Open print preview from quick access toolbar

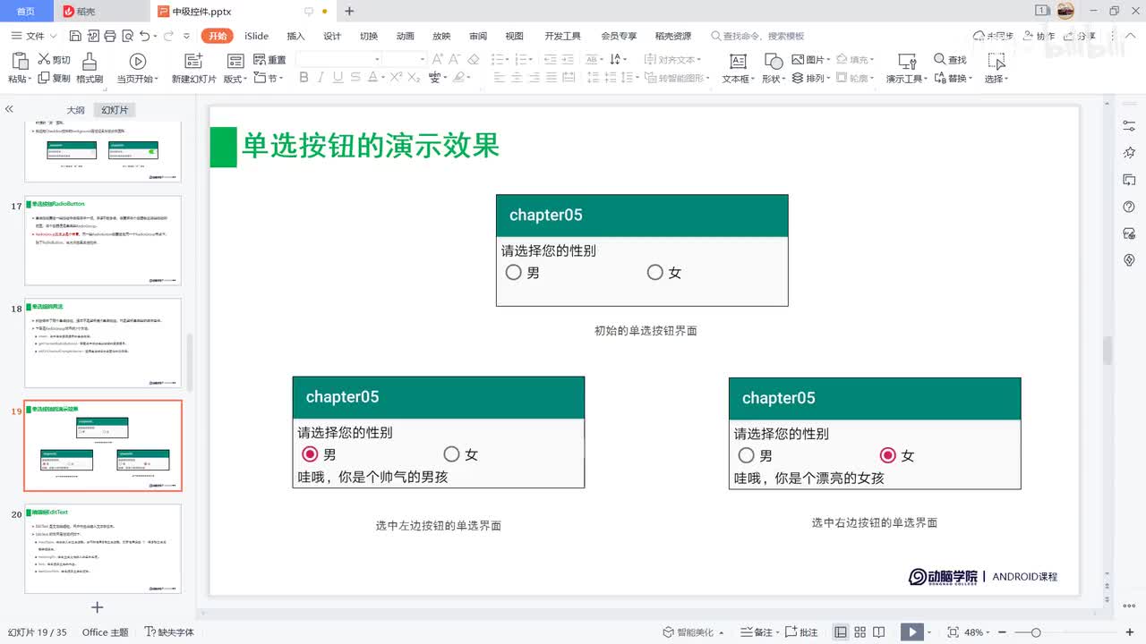(126, 36)
